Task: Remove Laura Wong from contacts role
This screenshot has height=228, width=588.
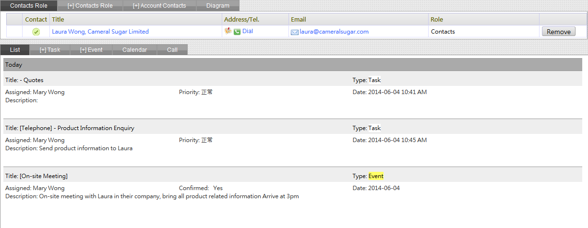Action: click(559, 32)
